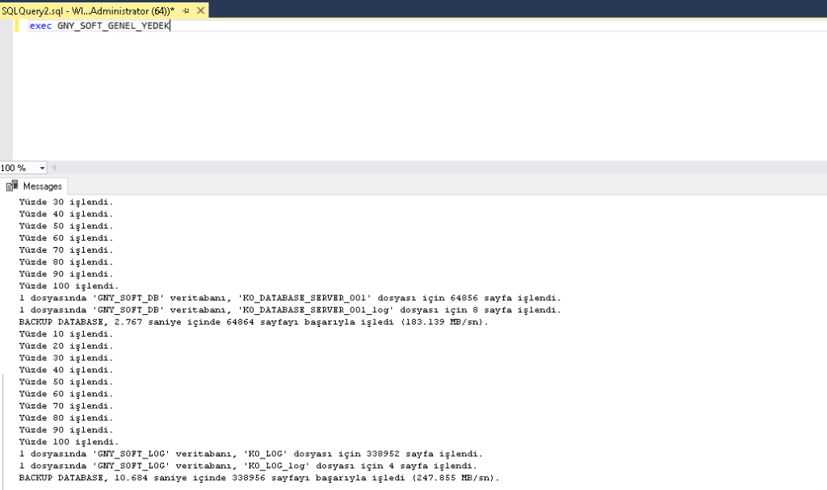Place cursor on GNY_SOFT_GENEL_YEDEK procedure name
The height and width of the screenshot is (490, 827).
point(113,26)
